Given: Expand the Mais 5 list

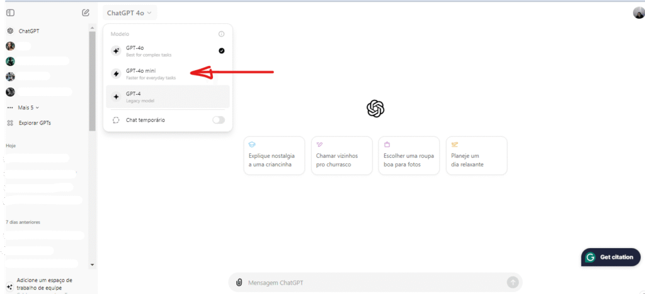Looking at the screenshot, I should coord(28,107).
